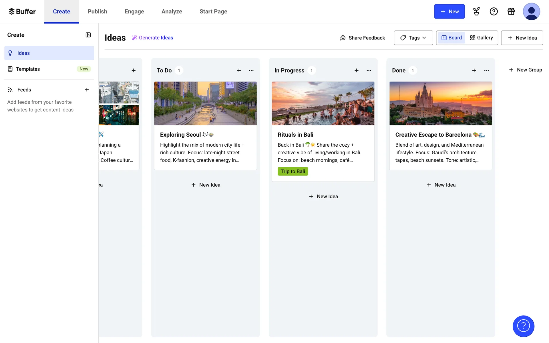
Task: Open the floating blue help chat button
Action: [523, 326]
